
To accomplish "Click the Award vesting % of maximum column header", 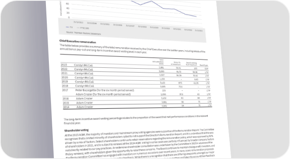I will [x=191, y=64].
